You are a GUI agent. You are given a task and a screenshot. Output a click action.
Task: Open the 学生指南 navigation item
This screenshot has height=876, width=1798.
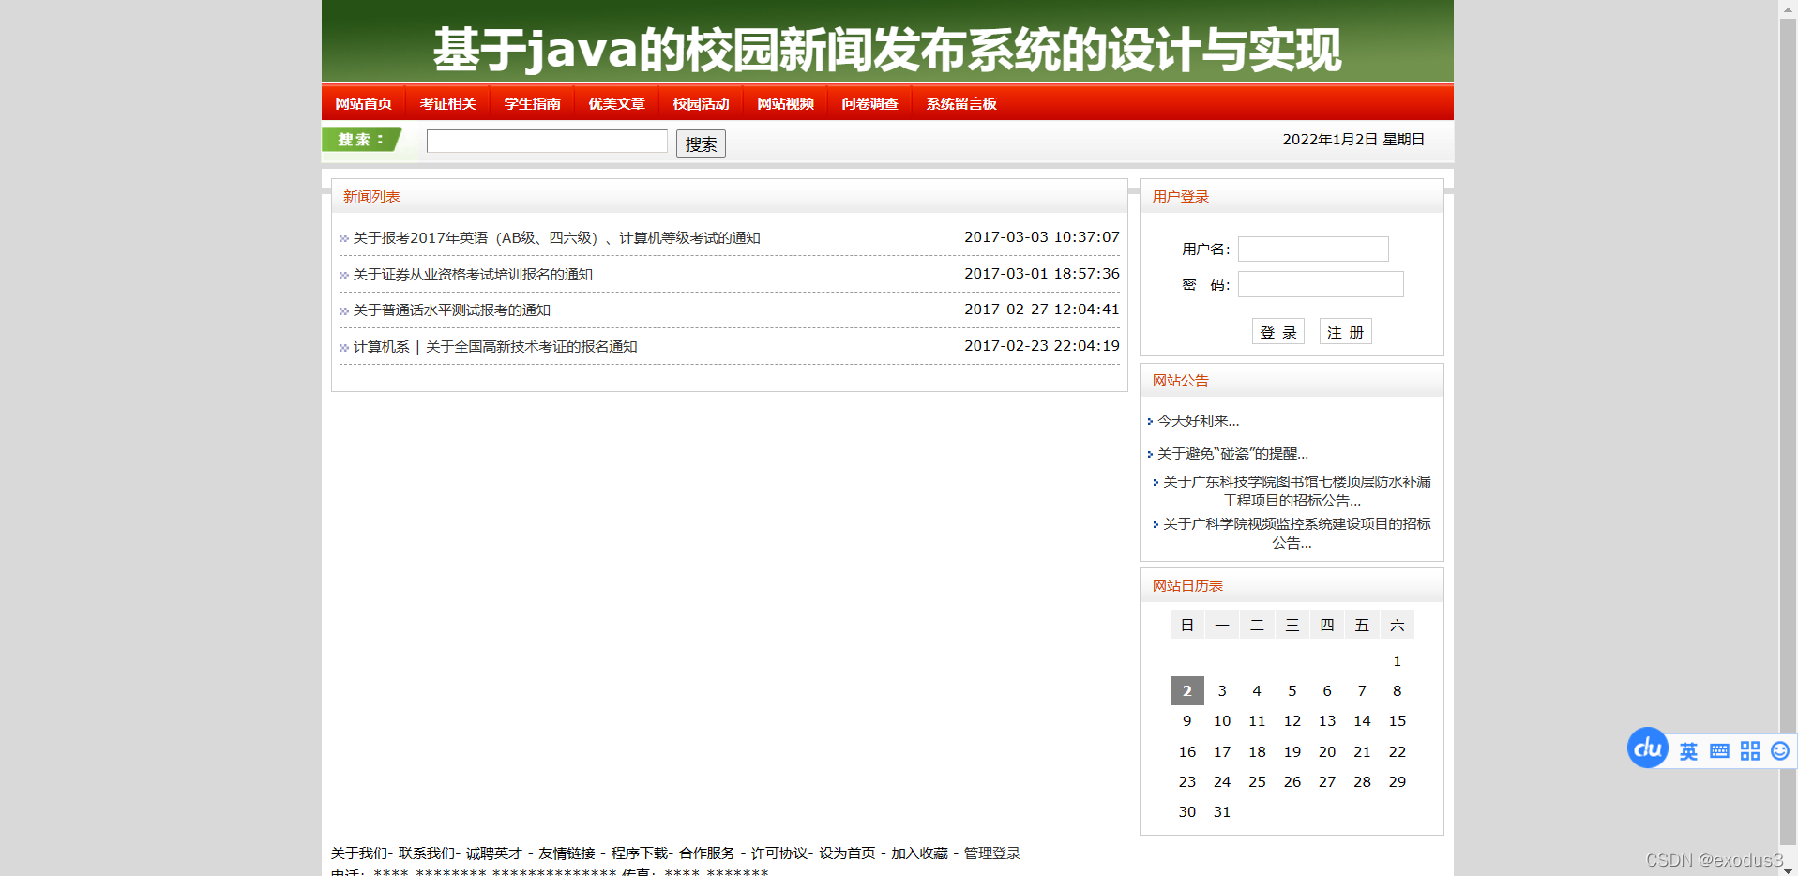532,103
